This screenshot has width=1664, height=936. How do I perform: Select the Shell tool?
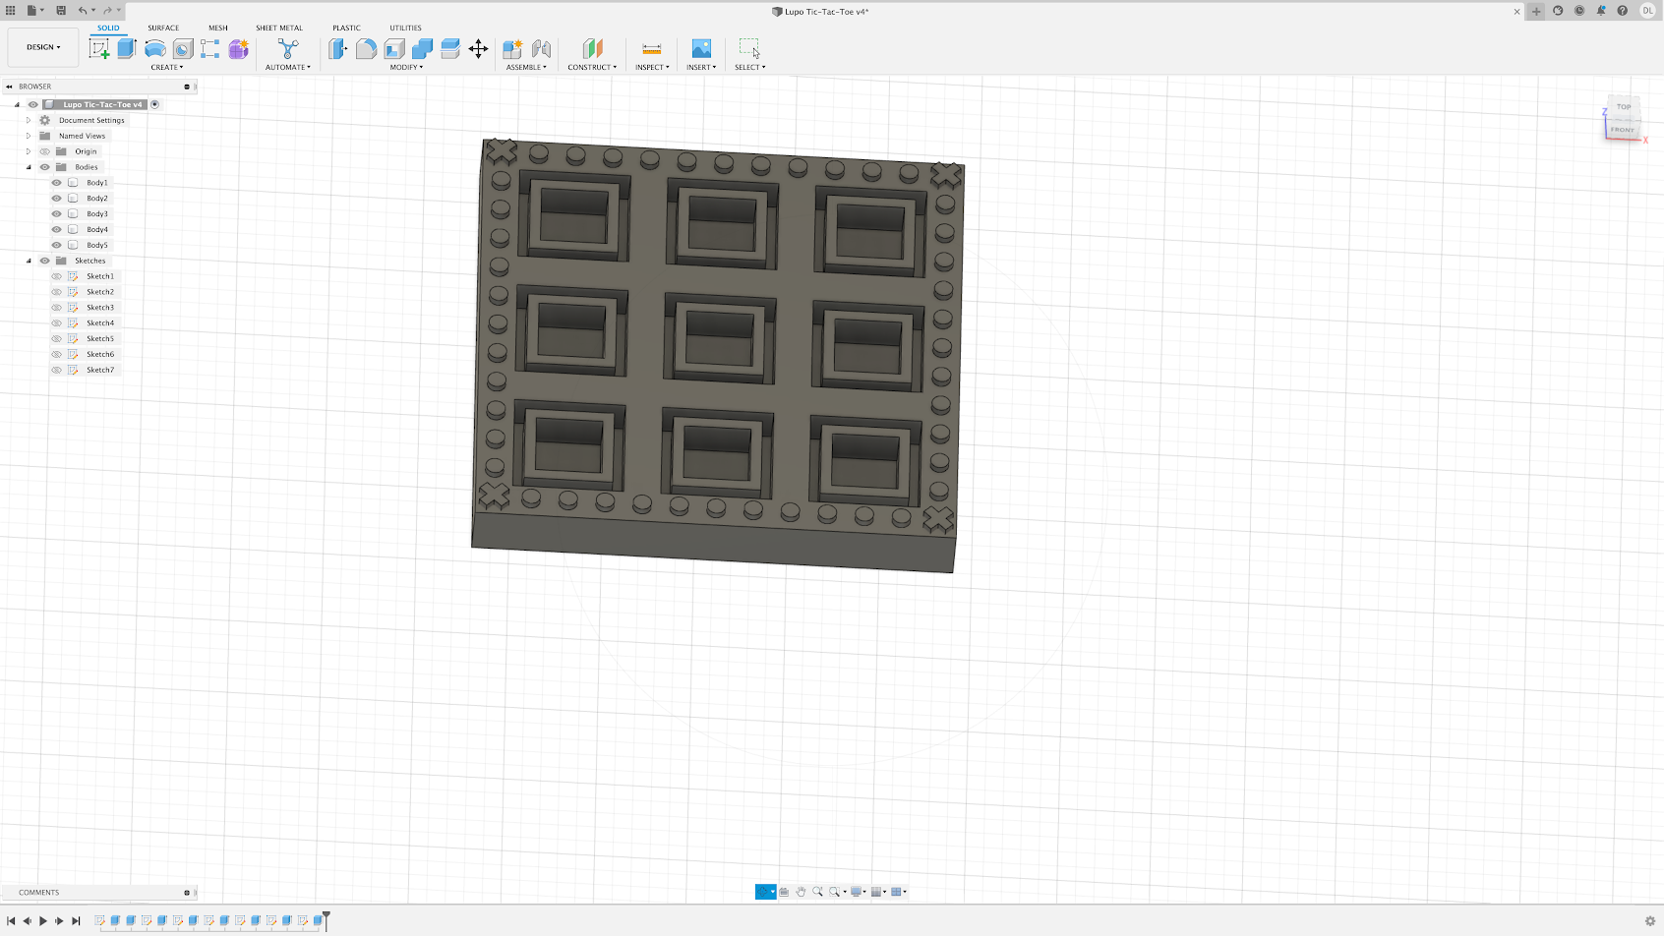pos(394,49)
